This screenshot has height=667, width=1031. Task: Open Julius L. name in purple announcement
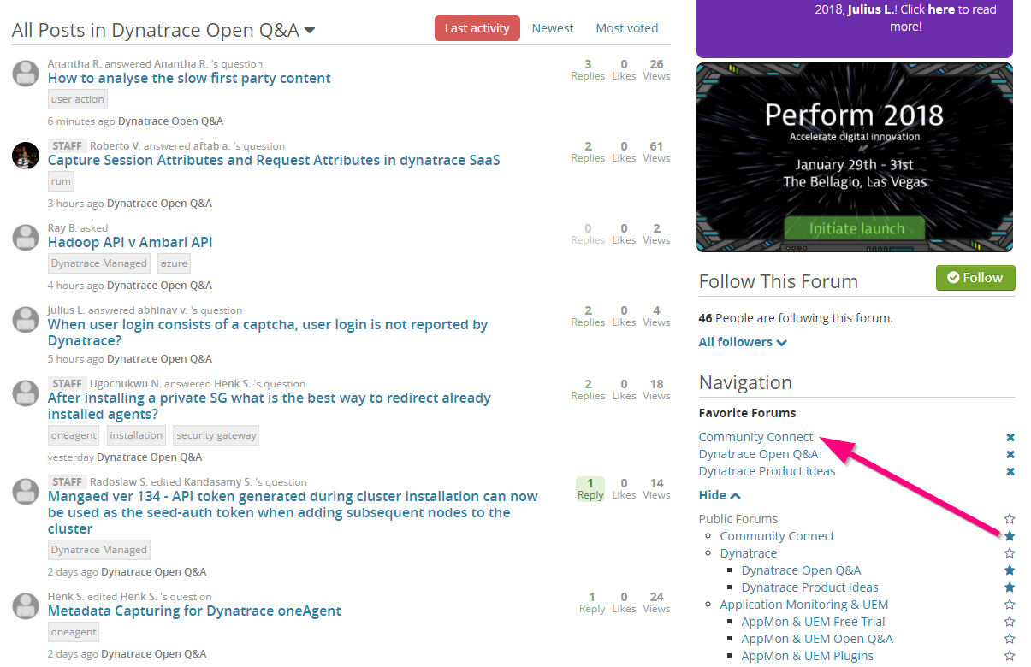point(871,9)
